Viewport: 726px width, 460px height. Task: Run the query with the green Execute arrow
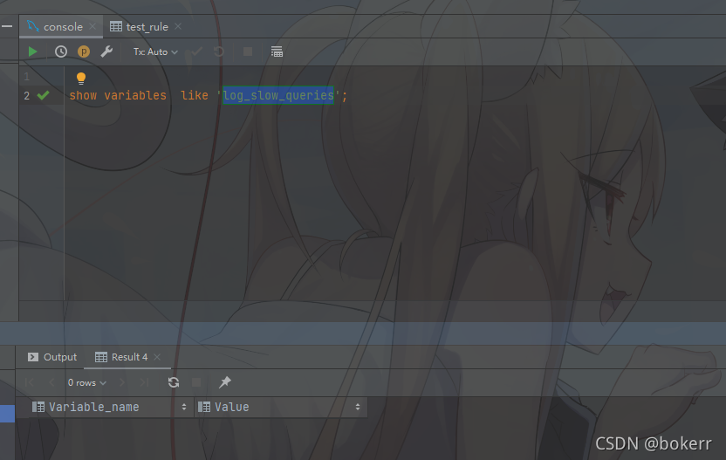32,51
